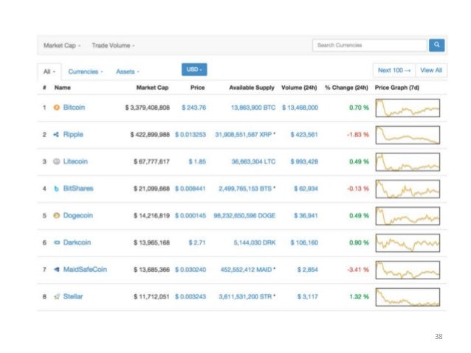
Task: Open the Stellar link
Action: tap(72, 296)
